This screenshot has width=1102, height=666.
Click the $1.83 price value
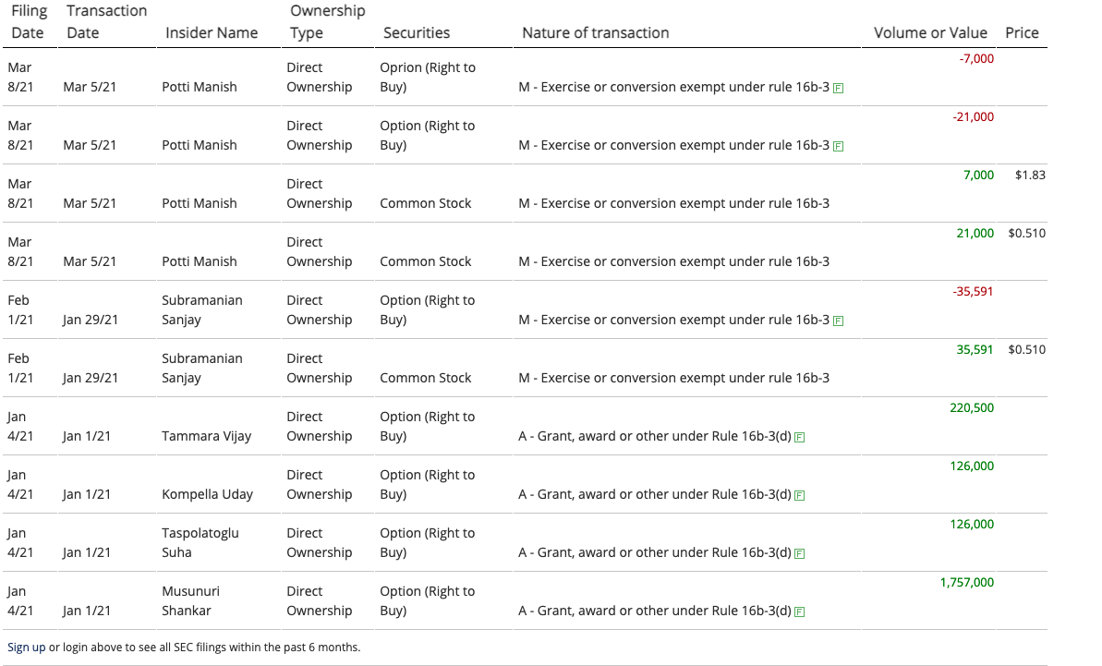(1030, 175)
